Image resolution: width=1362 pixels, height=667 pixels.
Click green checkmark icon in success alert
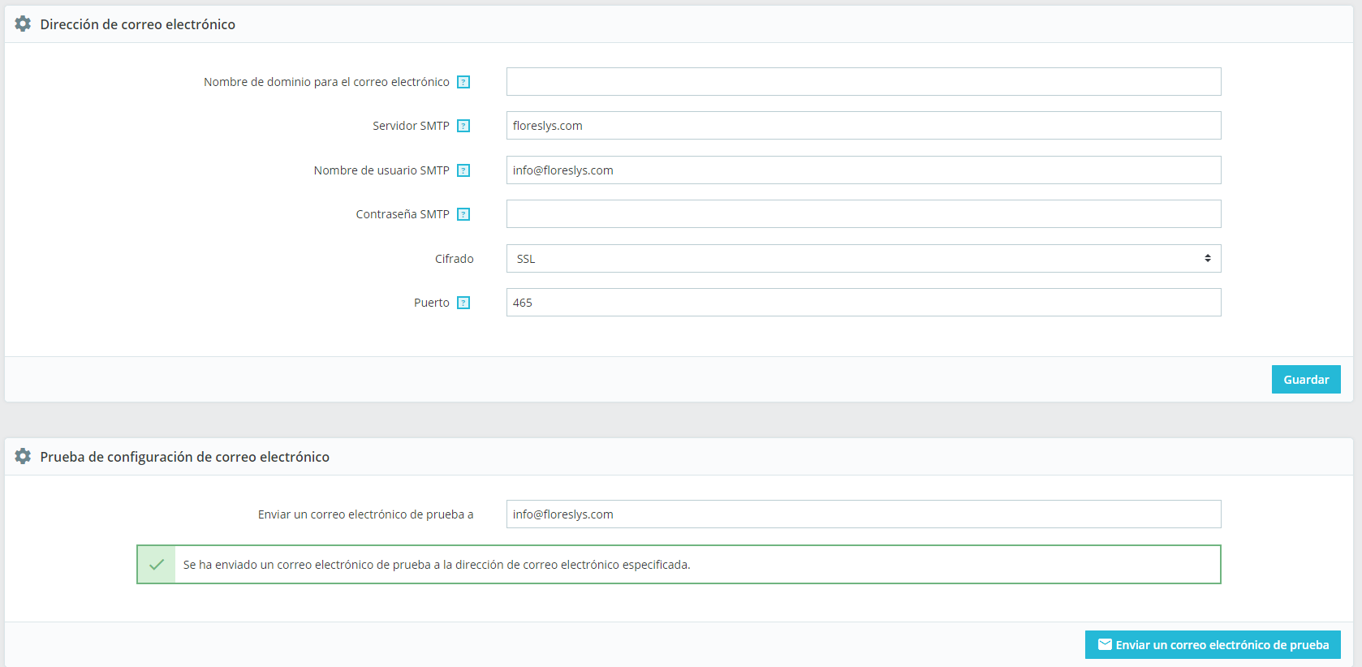(x=157, y=565)
